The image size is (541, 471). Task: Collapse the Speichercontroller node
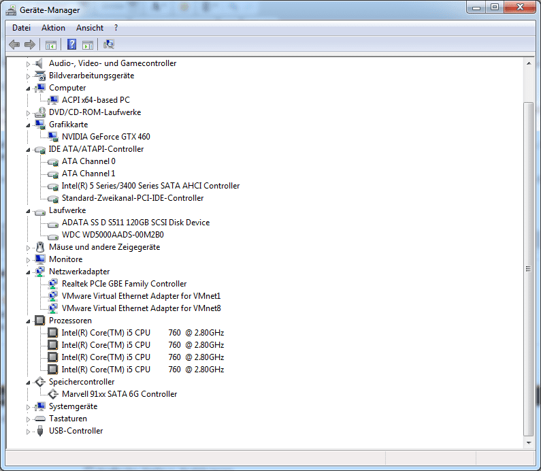click(28, 383)
